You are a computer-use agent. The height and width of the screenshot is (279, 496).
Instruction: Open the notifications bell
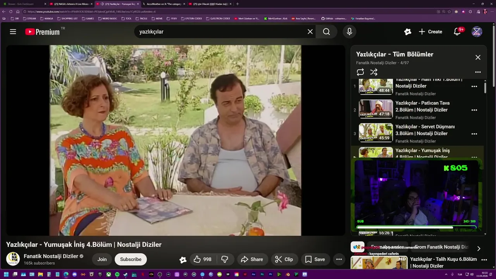pyautogui.click(x=457, y=32)
